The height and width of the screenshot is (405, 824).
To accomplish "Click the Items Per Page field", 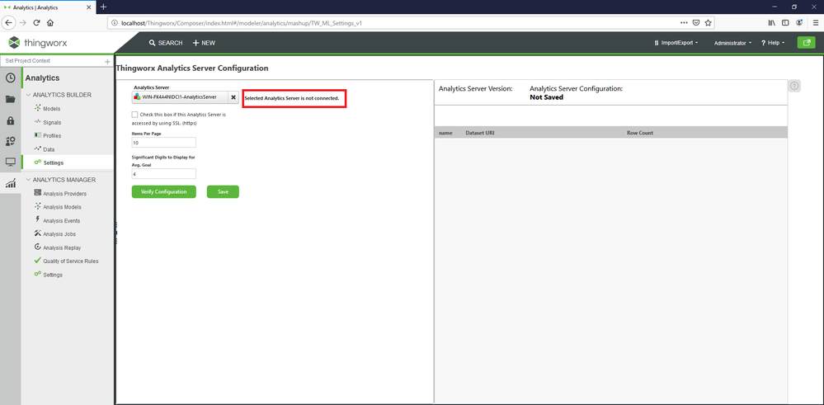I will (164, 143).
